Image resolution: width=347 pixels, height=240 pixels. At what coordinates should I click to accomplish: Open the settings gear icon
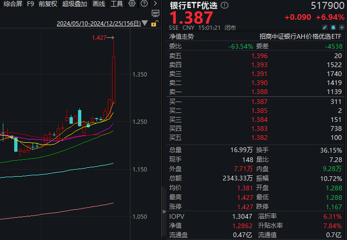tap(132, 4)
